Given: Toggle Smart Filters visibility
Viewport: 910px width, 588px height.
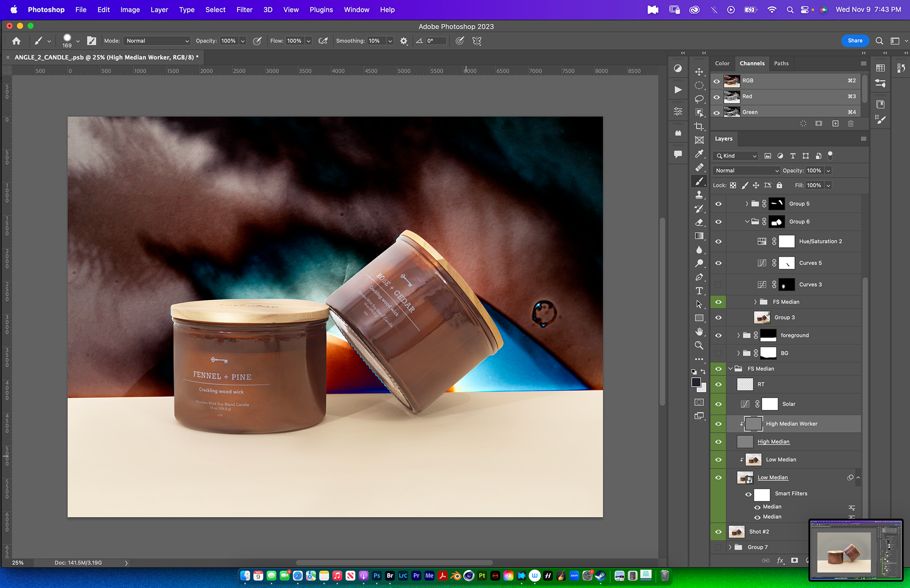Looking at the screenshot, I should click(x=748, y=494).
